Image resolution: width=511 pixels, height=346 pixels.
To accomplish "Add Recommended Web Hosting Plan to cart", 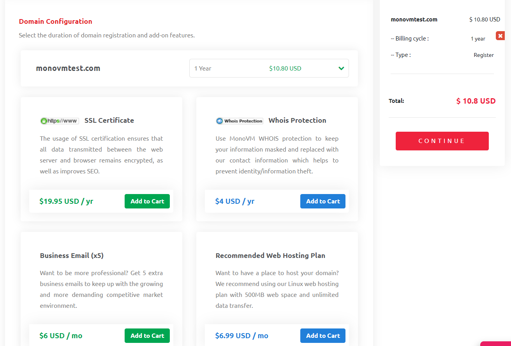I will point(323,335).
